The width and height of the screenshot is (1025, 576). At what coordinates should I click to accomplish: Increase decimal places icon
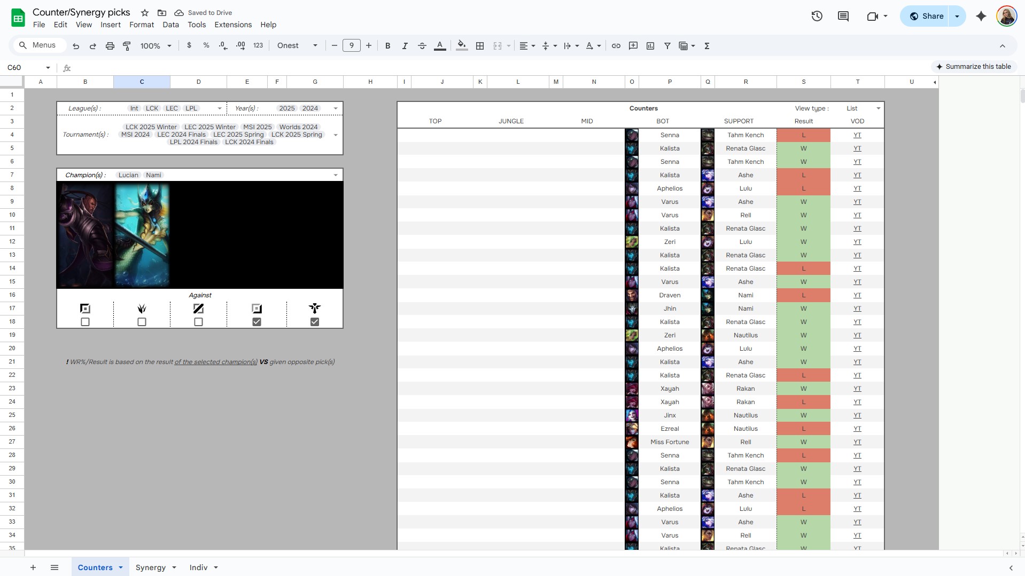[240, 46]
